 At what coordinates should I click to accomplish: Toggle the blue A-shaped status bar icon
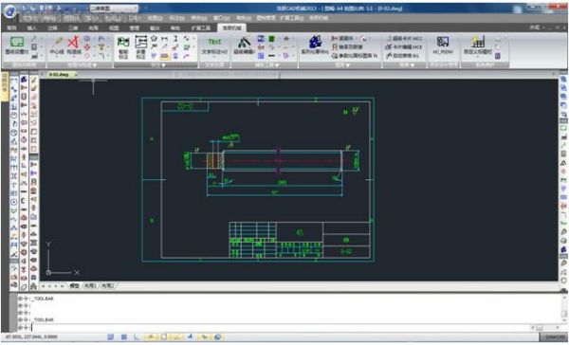(191, 337)
